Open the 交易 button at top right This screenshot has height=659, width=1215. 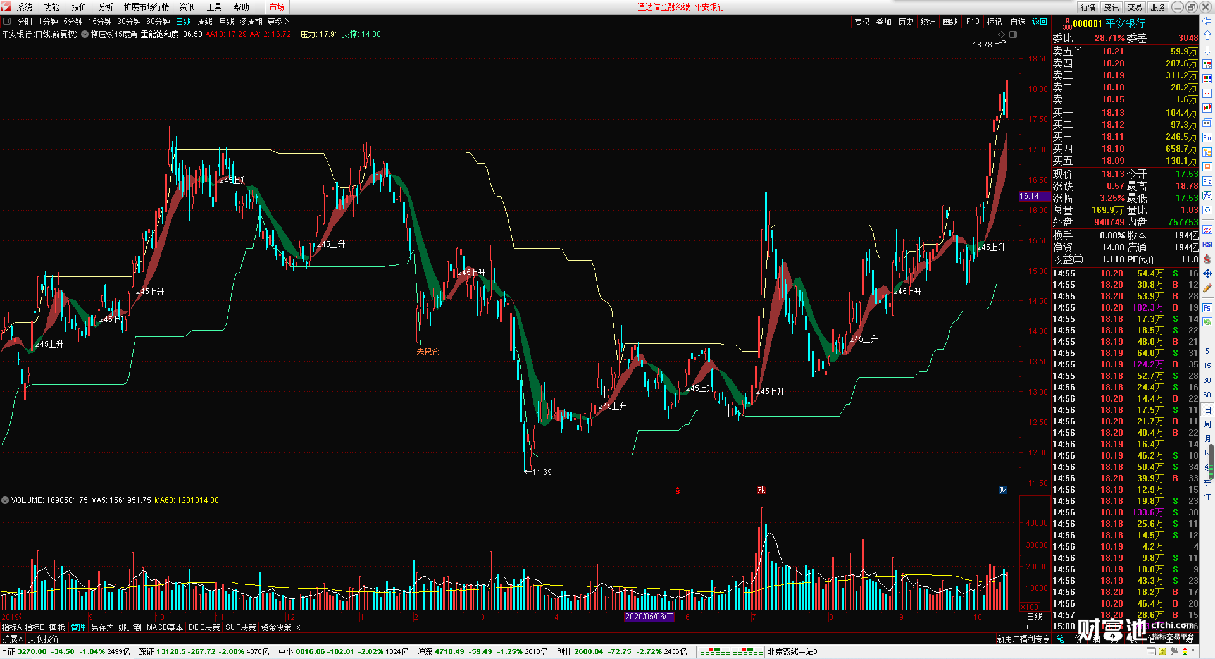[1135, 7]
